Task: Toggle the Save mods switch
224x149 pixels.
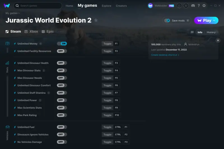Action: click(167, 20)
